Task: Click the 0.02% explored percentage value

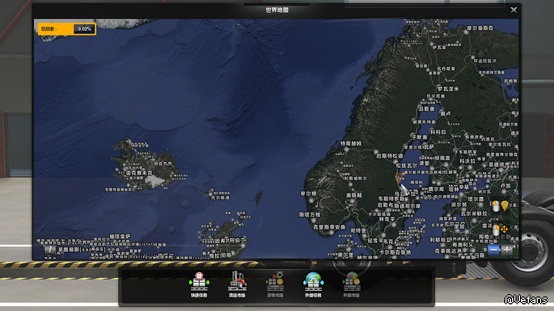Action: click(x=84, y=29)
